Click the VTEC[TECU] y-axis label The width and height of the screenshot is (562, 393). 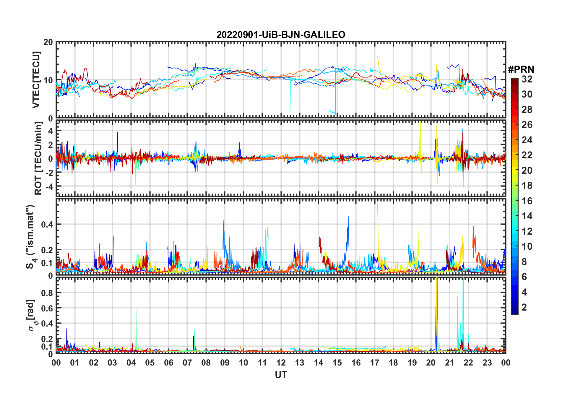36,80
